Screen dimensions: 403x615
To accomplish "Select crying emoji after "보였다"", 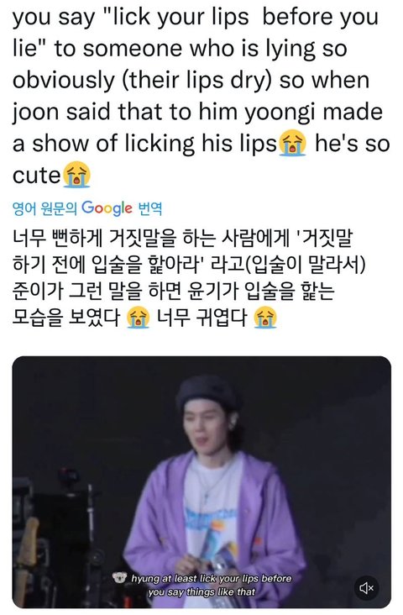I will (139, 318).
